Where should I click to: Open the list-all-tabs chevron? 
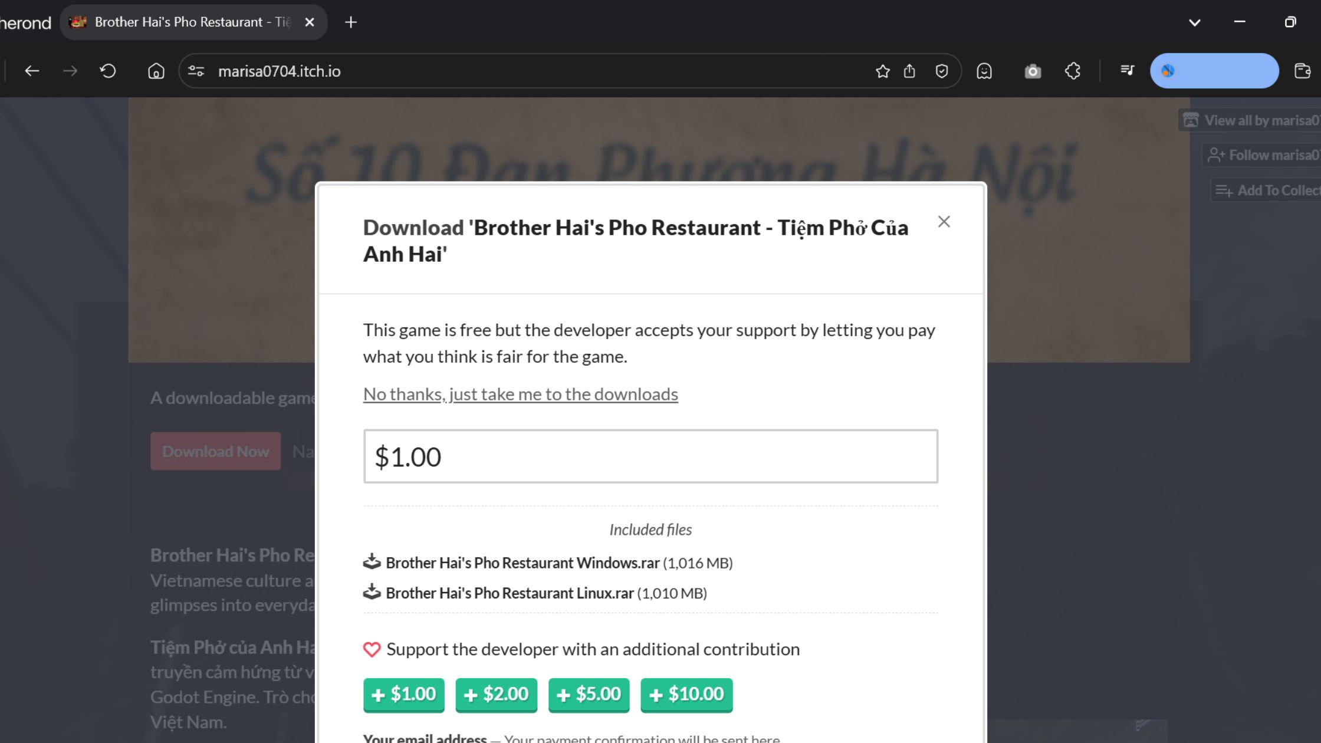[1195, 22]
